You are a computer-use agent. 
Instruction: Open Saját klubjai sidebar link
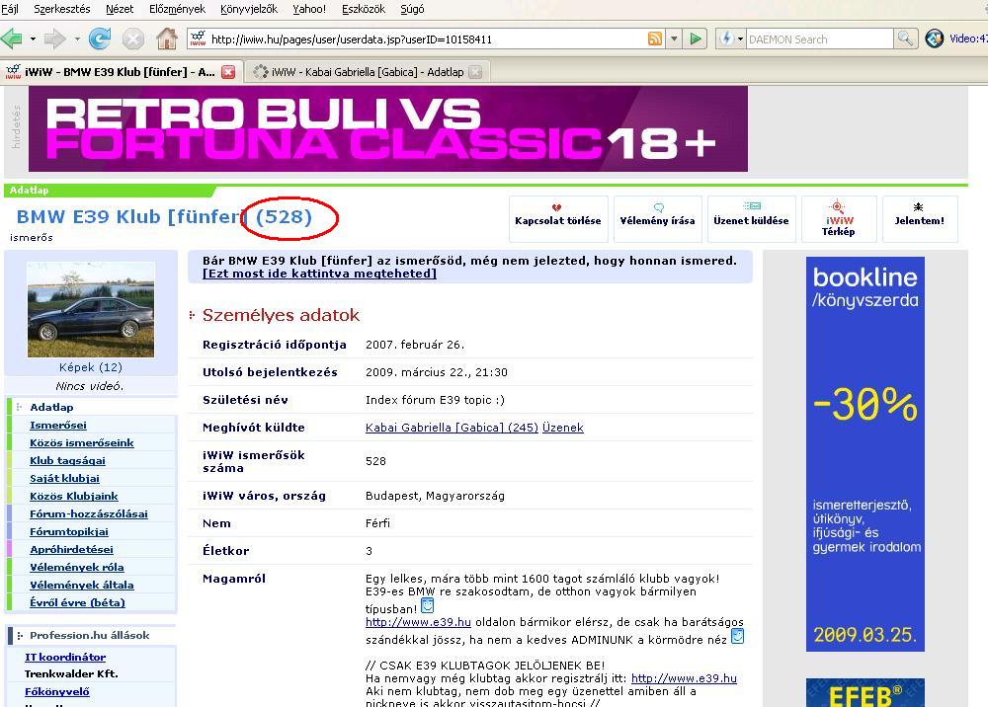click(64, 479)
